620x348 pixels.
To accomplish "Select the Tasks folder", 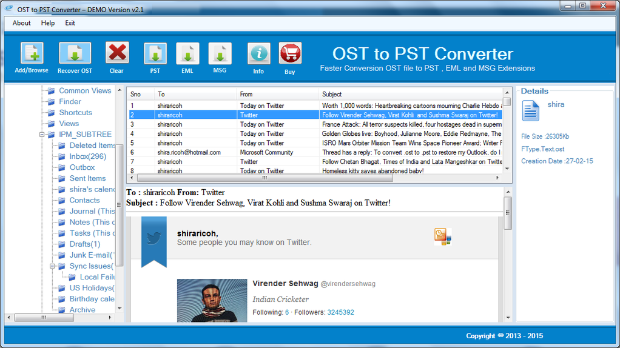I will [92, 233].
